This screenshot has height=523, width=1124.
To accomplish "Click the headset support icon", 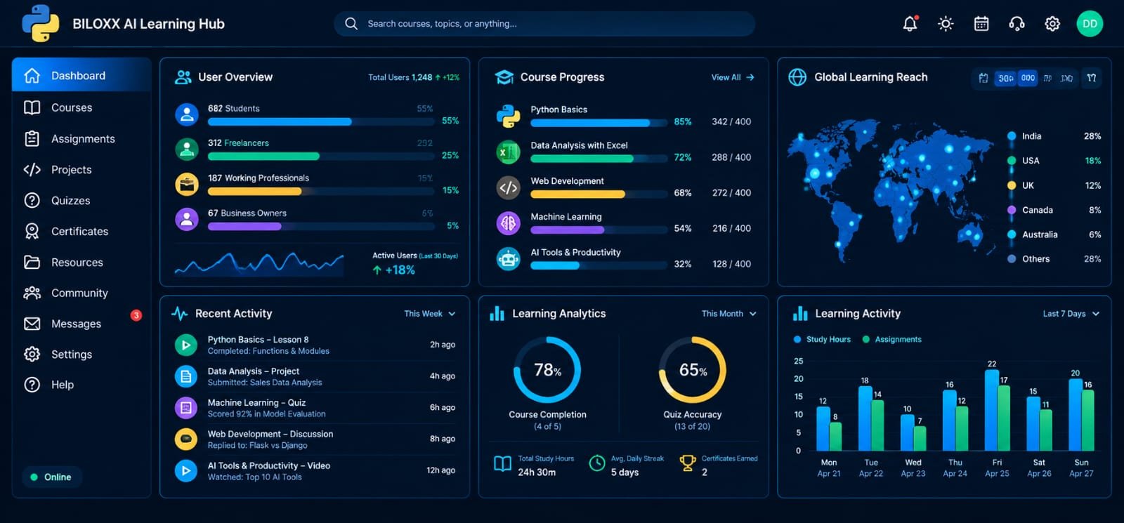I will (1017, 24).
